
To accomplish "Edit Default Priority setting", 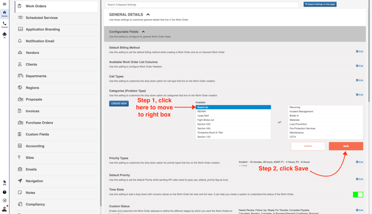I will [x=359, y=179].
